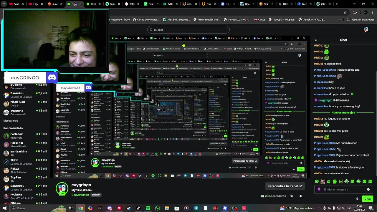Open Telegram from the taskbar
This screenshot has height=212, width=377.
pos(196,208)
